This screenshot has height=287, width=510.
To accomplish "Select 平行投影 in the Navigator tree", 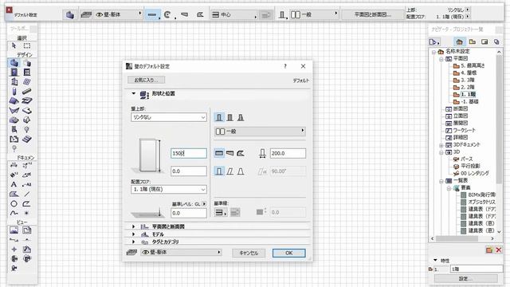I will pyautogui.click(x=470, y=166).
